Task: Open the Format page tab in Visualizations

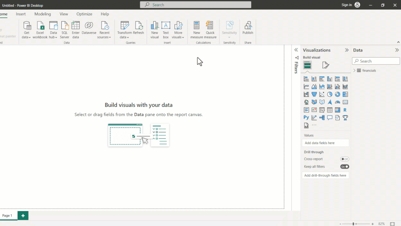Action: click(326, 65)
